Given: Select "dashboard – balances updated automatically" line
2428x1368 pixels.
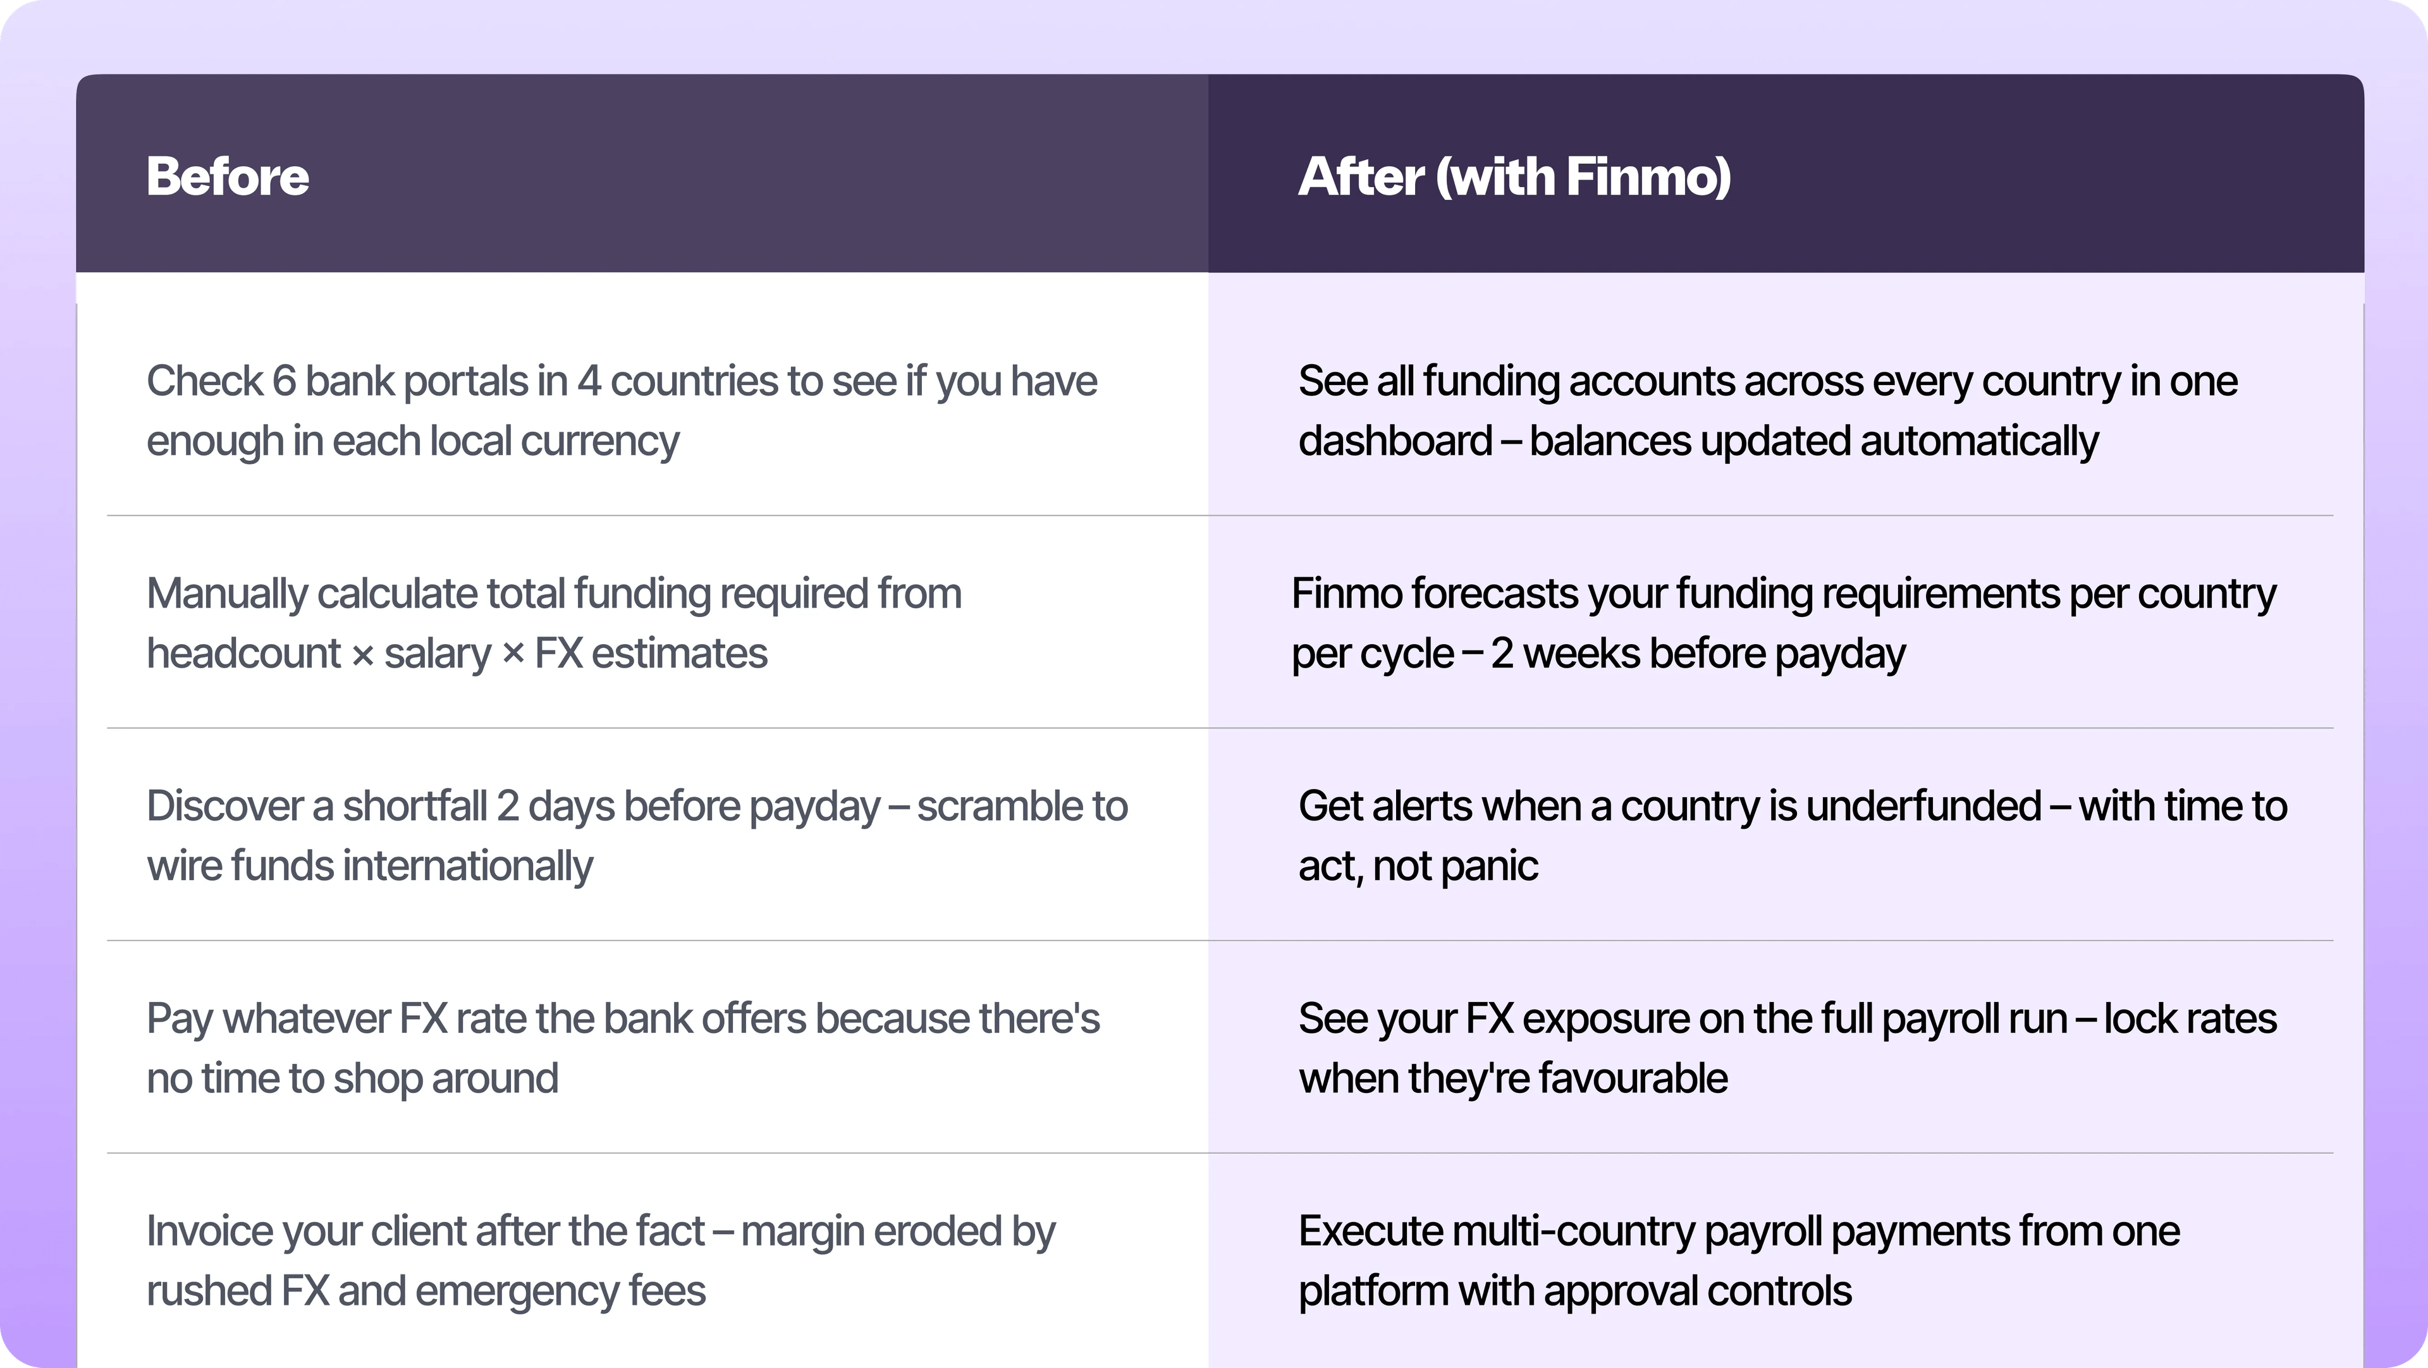Looking at the screenshot, I should point(1698,441).
